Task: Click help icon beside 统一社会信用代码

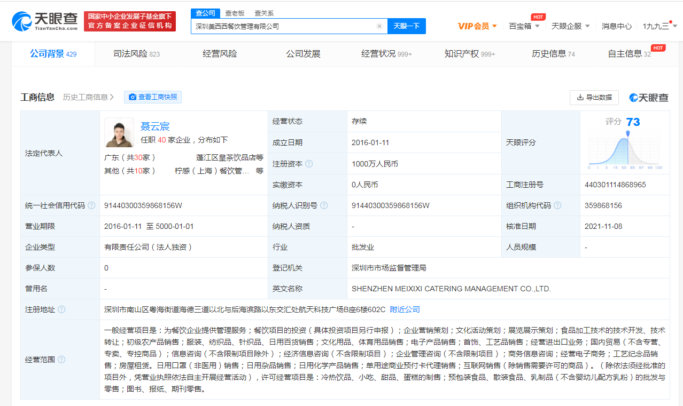Action: pos(91,205)
